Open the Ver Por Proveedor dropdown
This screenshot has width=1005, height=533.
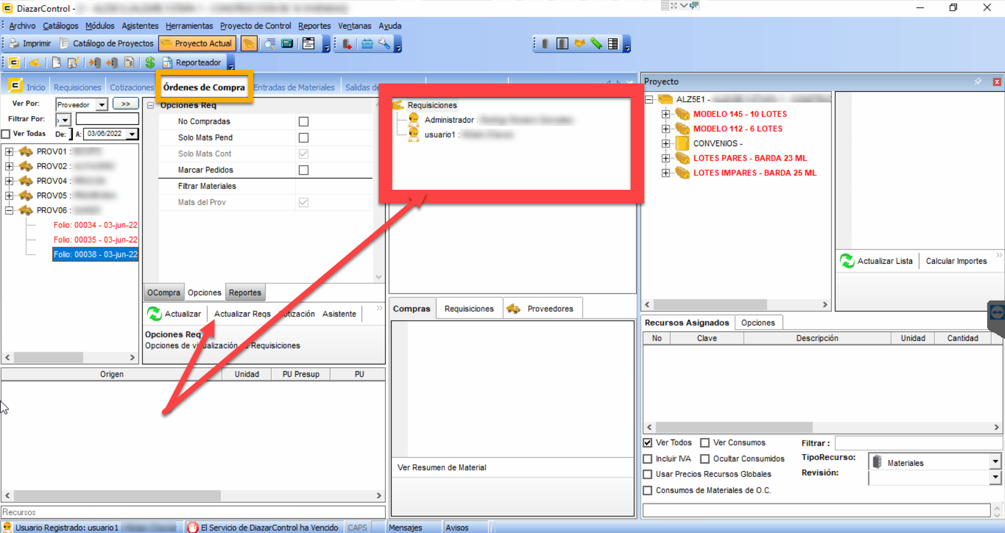(x=101, y=105)
